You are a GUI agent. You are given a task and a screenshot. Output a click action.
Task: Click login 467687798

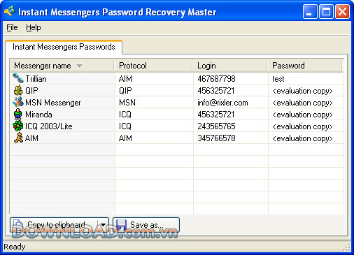pos(216,79)
